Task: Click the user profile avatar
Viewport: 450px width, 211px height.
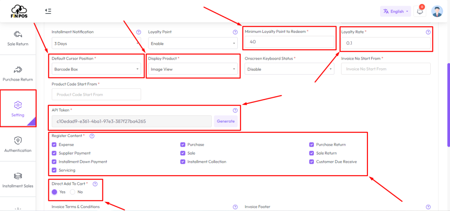Action: tap(437, 11)
